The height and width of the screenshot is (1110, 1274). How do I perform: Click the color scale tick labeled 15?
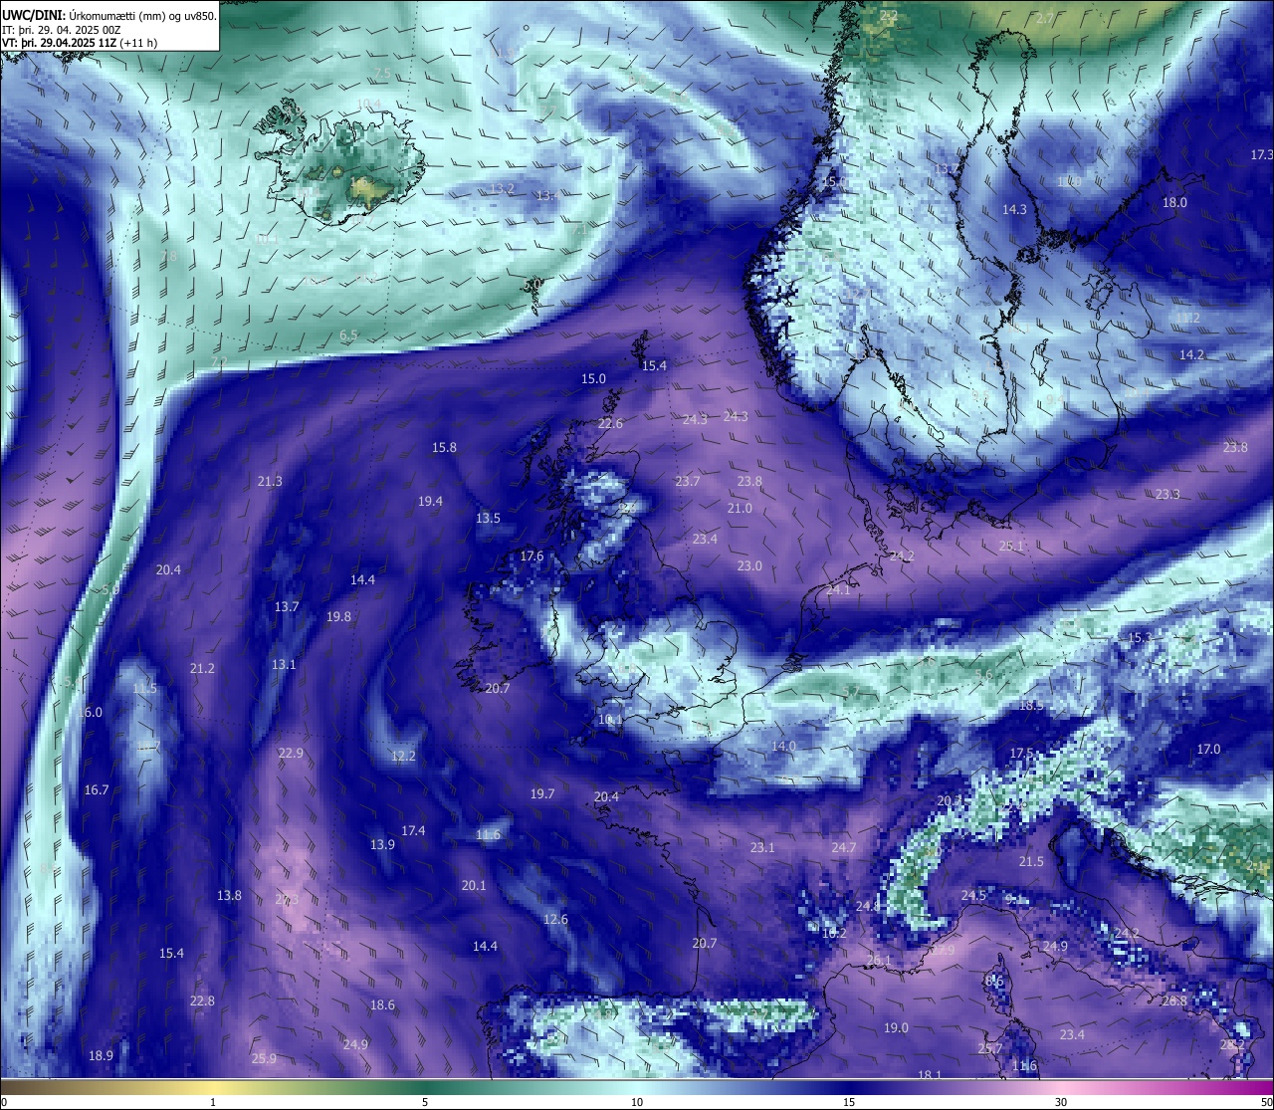[x=849, y=1102]
